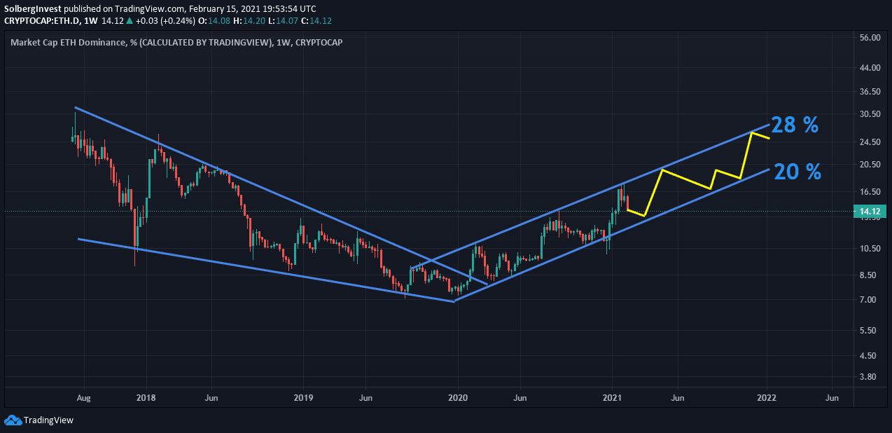Viewport: 892px width, 433px height.
Task: Click the green 14.12 current price tag
Action: 872,211
